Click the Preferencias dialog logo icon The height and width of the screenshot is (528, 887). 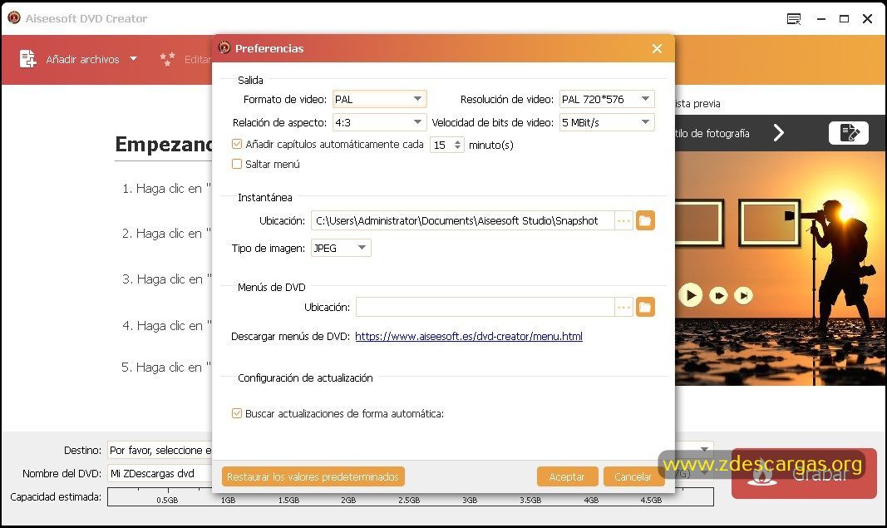(224, 48)
